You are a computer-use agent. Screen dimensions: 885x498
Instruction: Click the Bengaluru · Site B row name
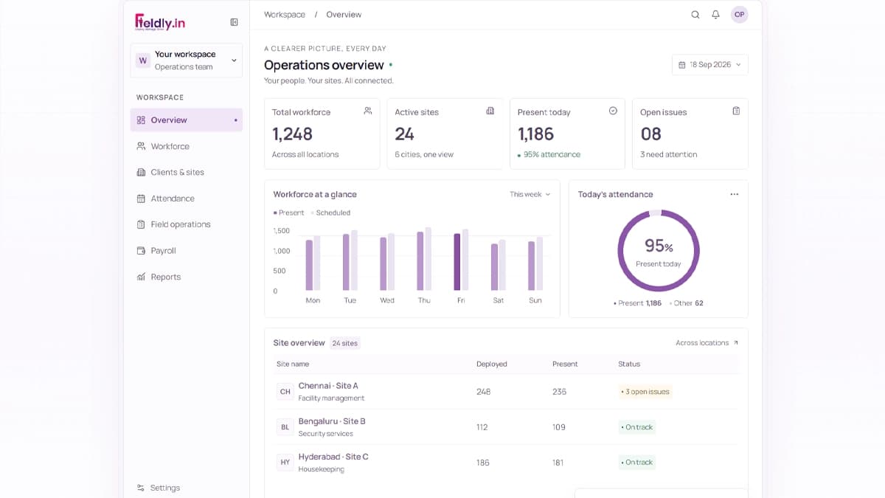coord(332,421)
